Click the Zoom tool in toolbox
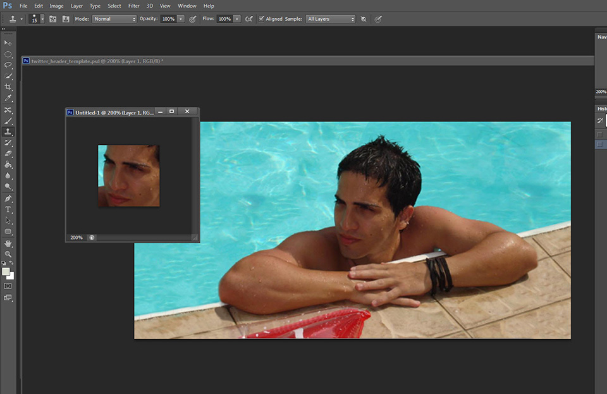The width and height of the screenshot is (607, 394). [x=8, y=254]
